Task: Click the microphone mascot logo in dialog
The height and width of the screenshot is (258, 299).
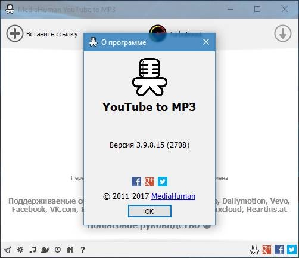Action: tap(149, 77)
